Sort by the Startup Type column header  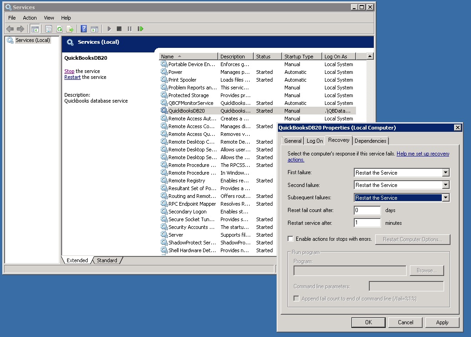coord(302,57)
